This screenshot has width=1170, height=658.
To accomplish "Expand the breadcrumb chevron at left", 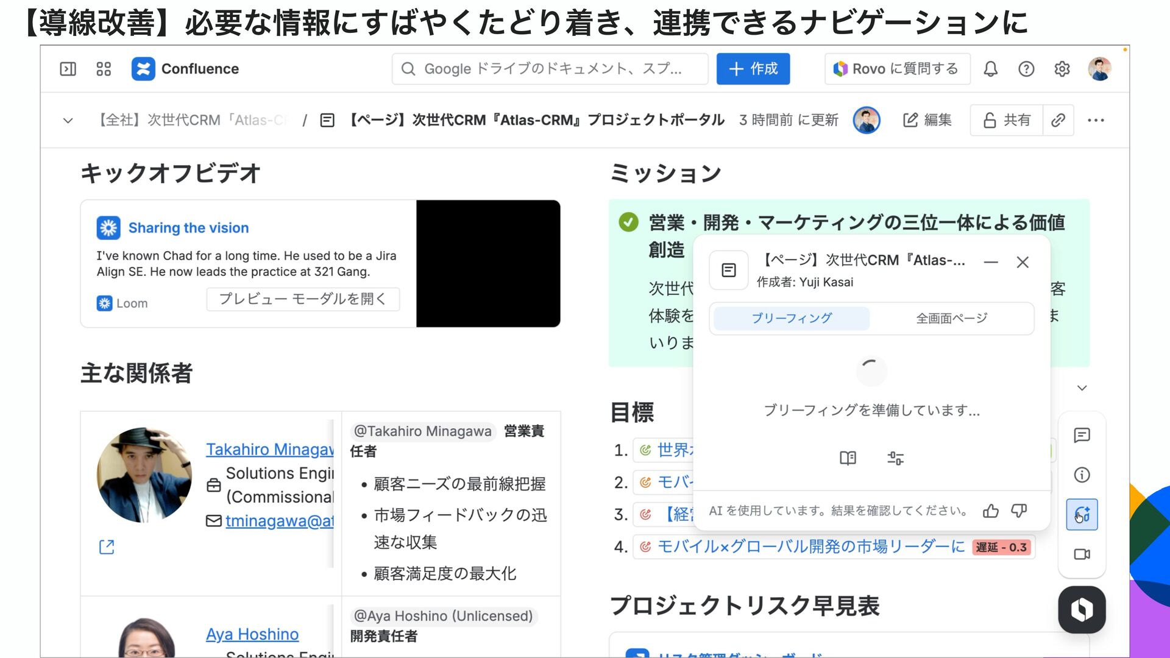I will [x=68, y=121].
